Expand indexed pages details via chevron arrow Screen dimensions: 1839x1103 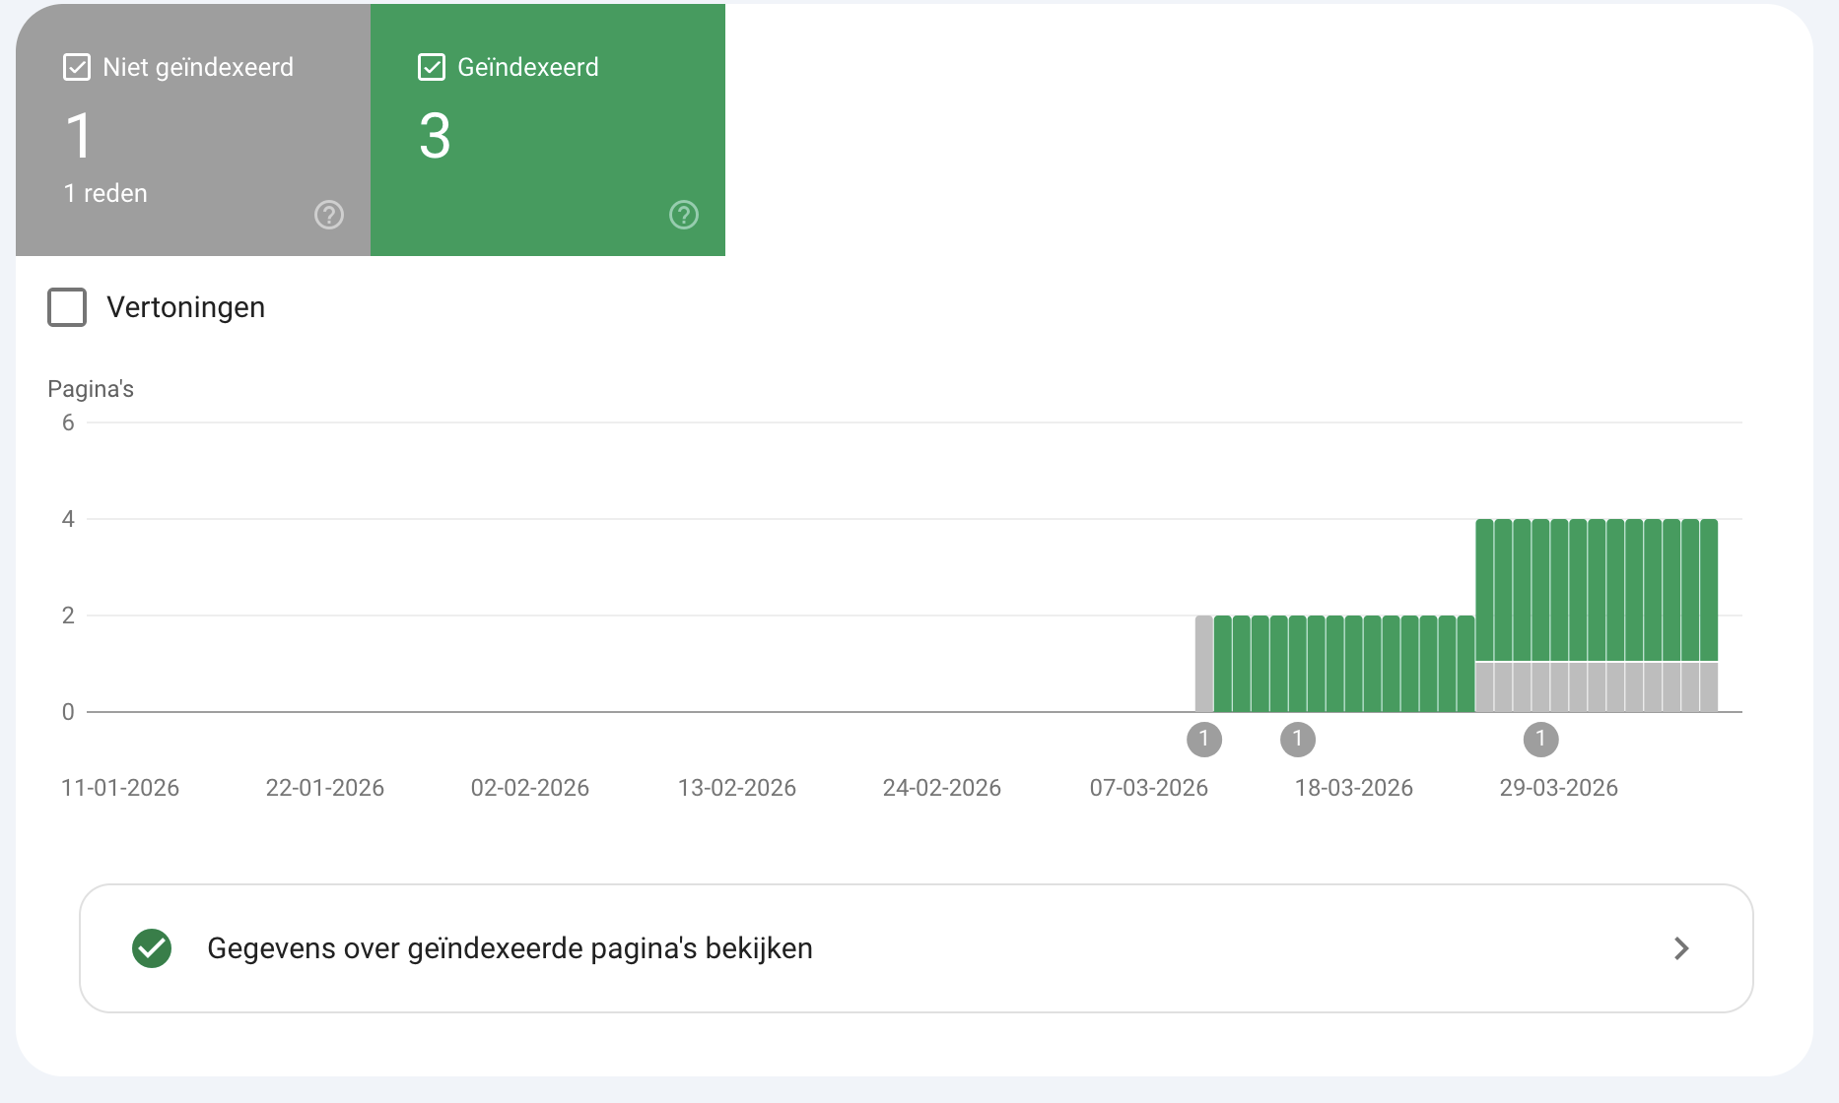[1681, 948]
